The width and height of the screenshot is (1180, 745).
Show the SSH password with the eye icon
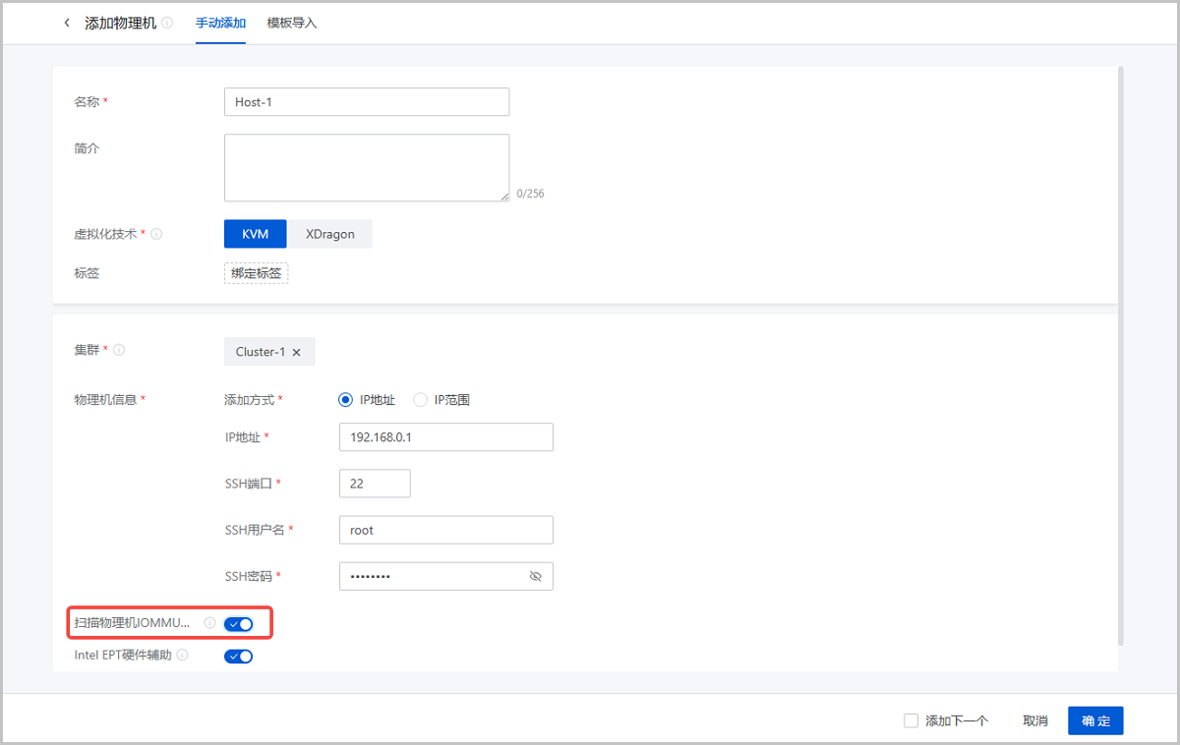pos(536,576)
